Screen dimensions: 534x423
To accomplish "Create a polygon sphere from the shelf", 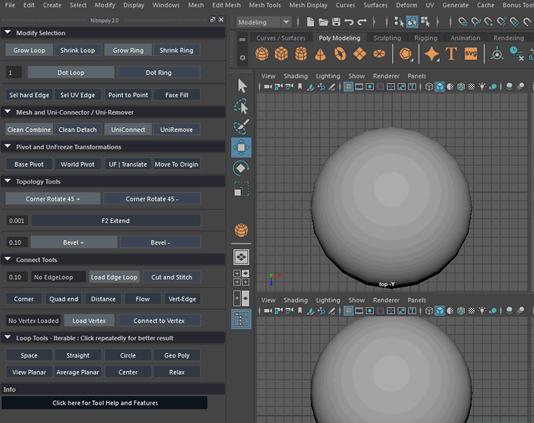I will click(262, 53).
